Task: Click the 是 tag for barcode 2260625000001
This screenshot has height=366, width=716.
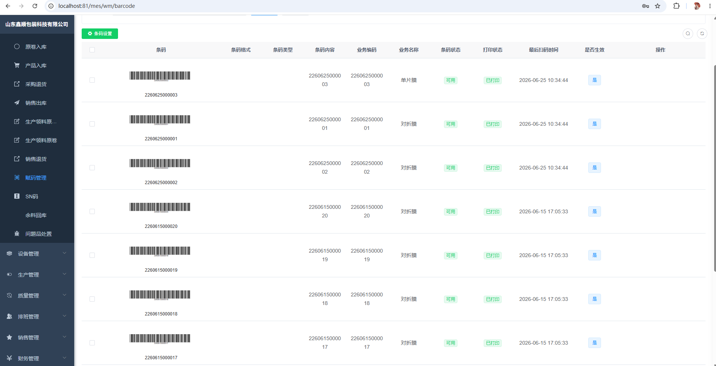Action: point(595,124)
